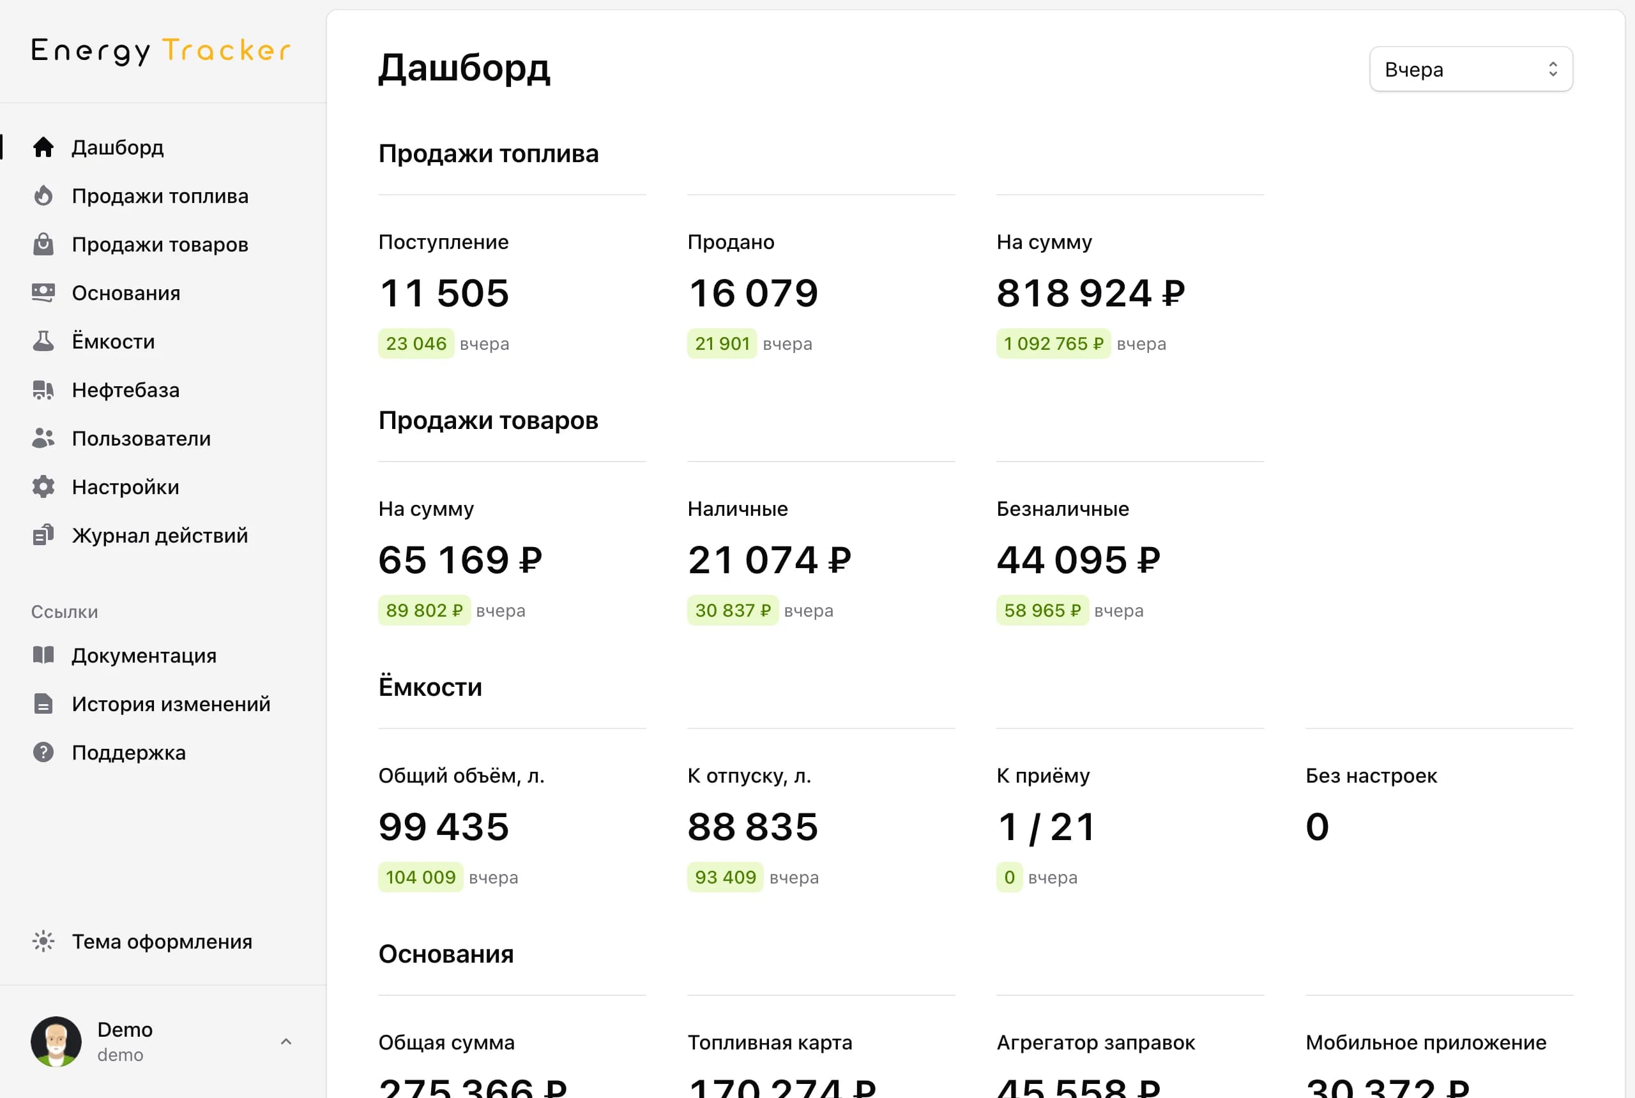Navigate to Продажи товаров page
Screen dimensions: 1635x1098
pyautogui.click(x=160, y=244)
